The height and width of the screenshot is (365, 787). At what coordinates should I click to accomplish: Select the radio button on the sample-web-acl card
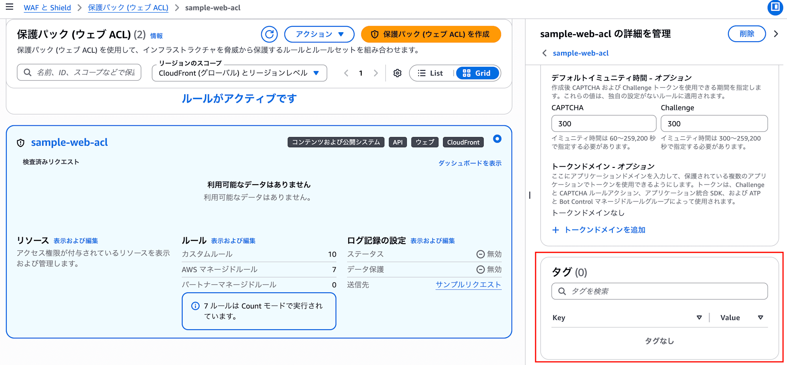point(497,139)
